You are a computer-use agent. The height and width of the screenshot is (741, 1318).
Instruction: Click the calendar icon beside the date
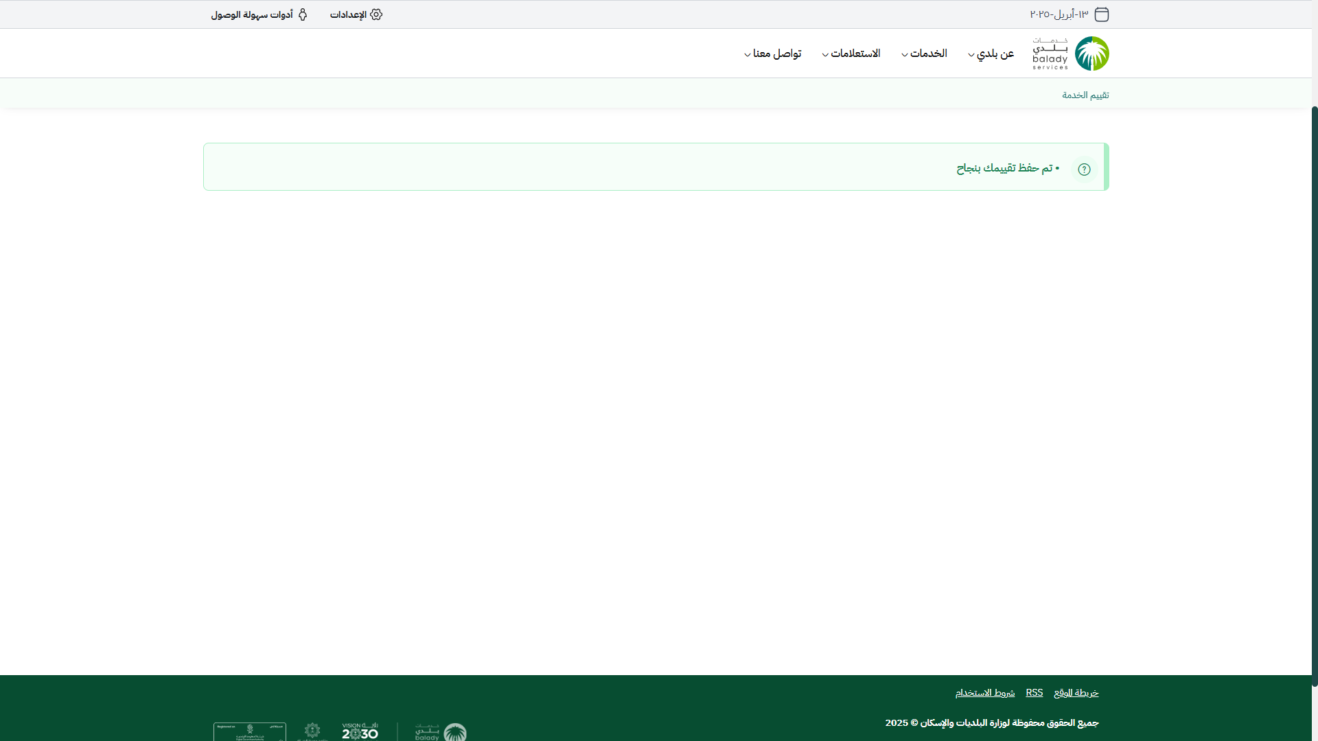pos(1102,14)
